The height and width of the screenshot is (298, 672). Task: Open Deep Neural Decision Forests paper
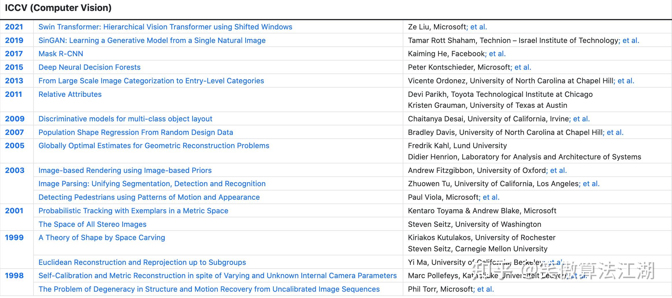89,67
